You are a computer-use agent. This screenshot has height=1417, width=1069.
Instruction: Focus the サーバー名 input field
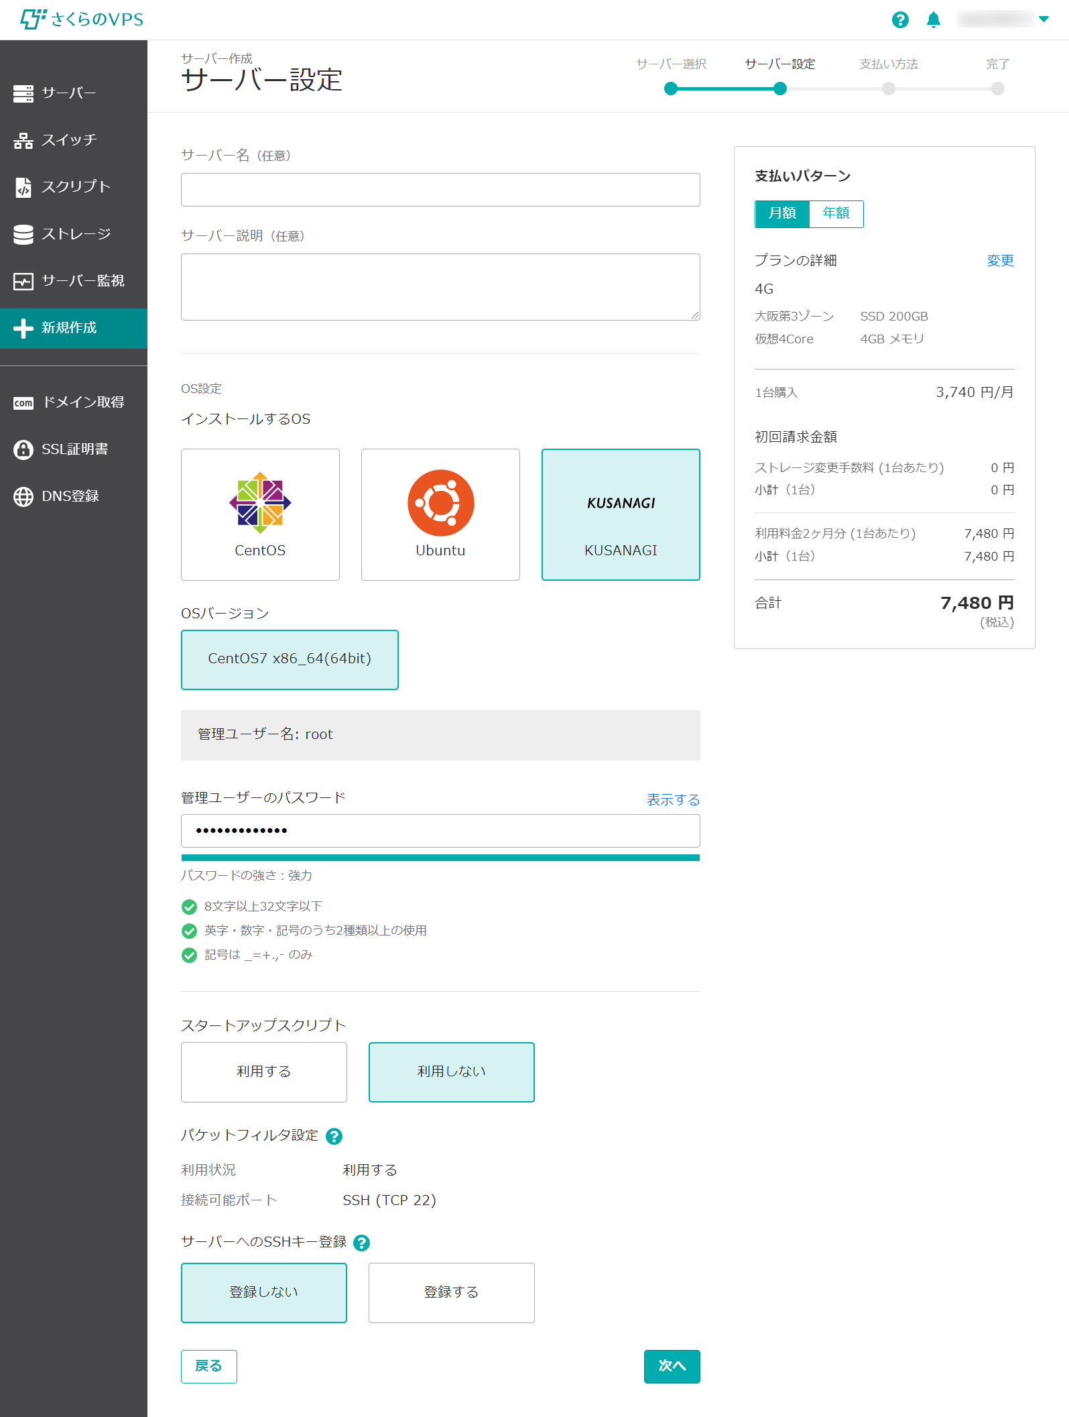tap(440, 190)
